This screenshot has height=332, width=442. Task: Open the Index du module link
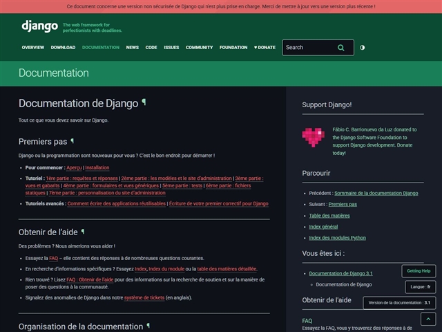[166, 269]
